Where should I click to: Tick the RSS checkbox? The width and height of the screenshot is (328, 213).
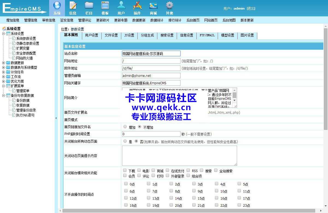[x=188, y=170]
